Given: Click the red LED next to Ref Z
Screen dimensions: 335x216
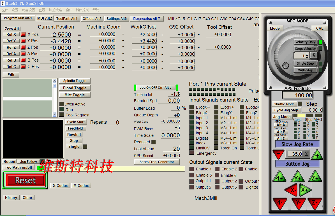Looking at the screenshot, I should pos(23,47).
